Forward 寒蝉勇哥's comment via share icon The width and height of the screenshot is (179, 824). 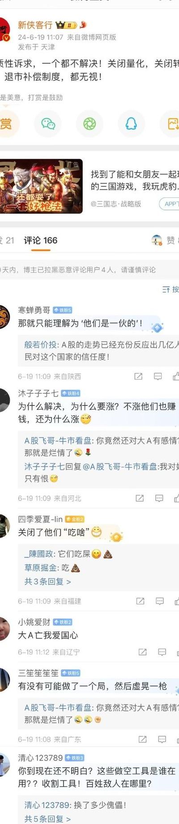pos(138,376)
